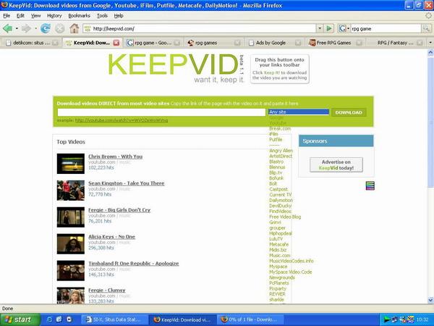The width and height of the screenshot is (434, 326).
Task: Switch to the 'rpg game - Goo...' tab
Action: [153, 43]
